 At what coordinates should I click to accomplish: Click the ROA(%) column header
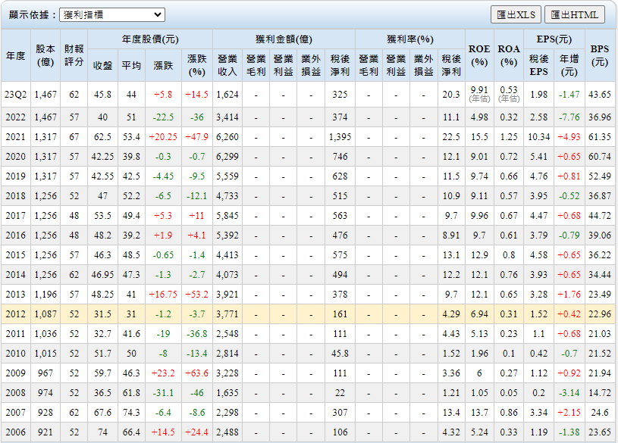click(x=509, y=56)
